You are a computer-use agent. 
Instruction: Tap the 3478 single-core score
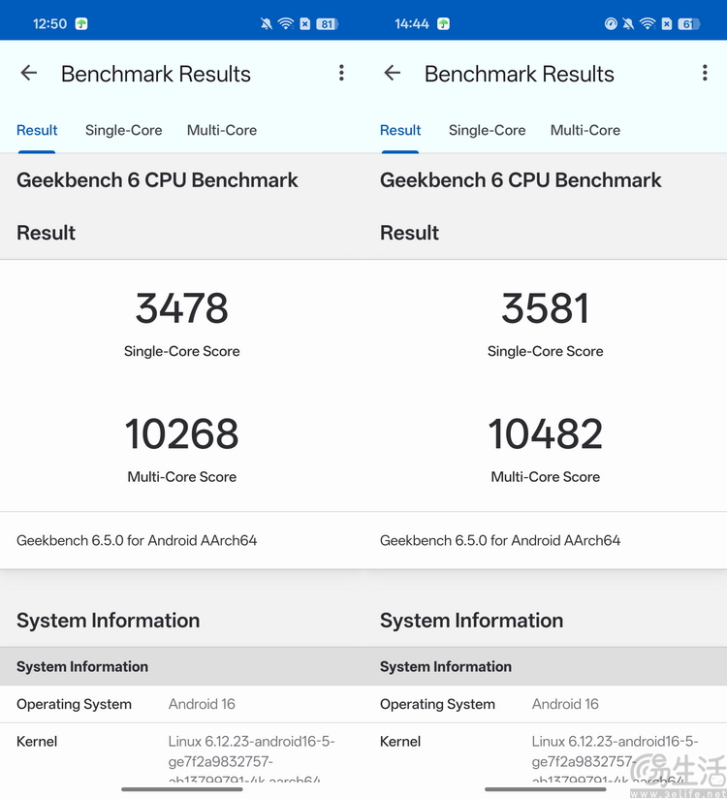[x=182, y=308]
